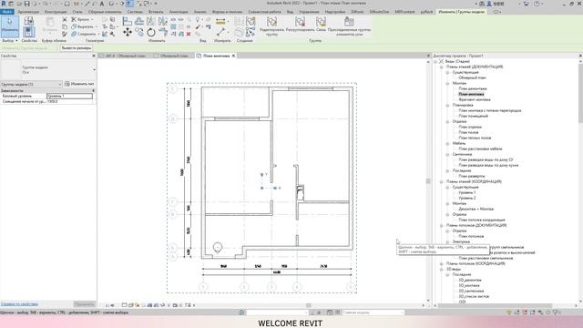Click Edit Group (Редактировать группу)
583x328 pixels.
[x=271, y=26]
